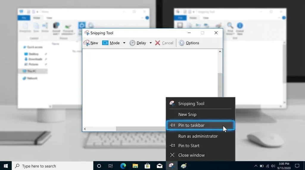The height and width of the screenshot is (170, 305).
Task: Click the taskbar clock showing 3:06 PM
Action: click(x=284, y=166)
